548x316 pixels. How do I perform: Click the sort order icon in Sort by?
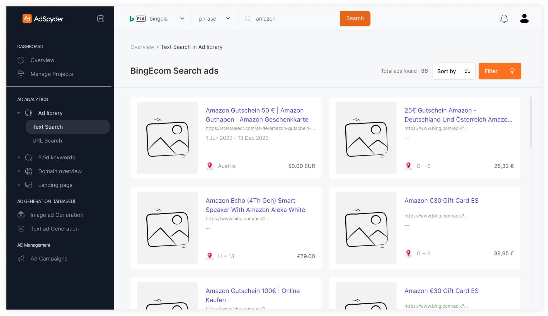[x=467, y=71]
